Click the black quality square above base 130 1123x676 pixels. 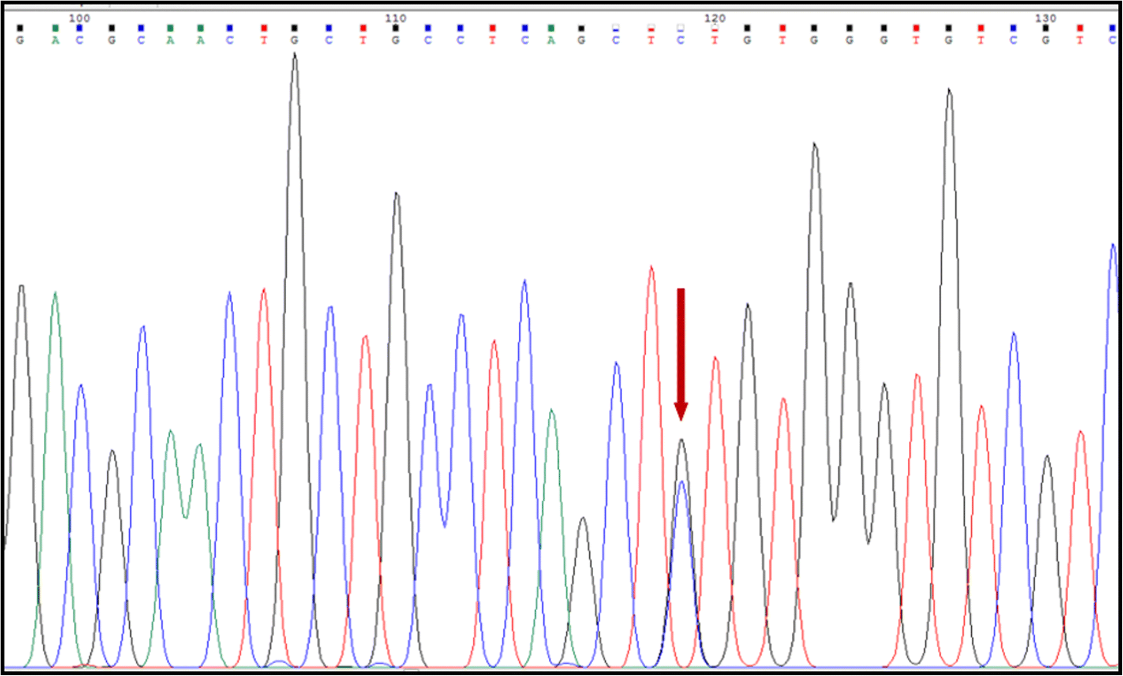point(1045,28)
